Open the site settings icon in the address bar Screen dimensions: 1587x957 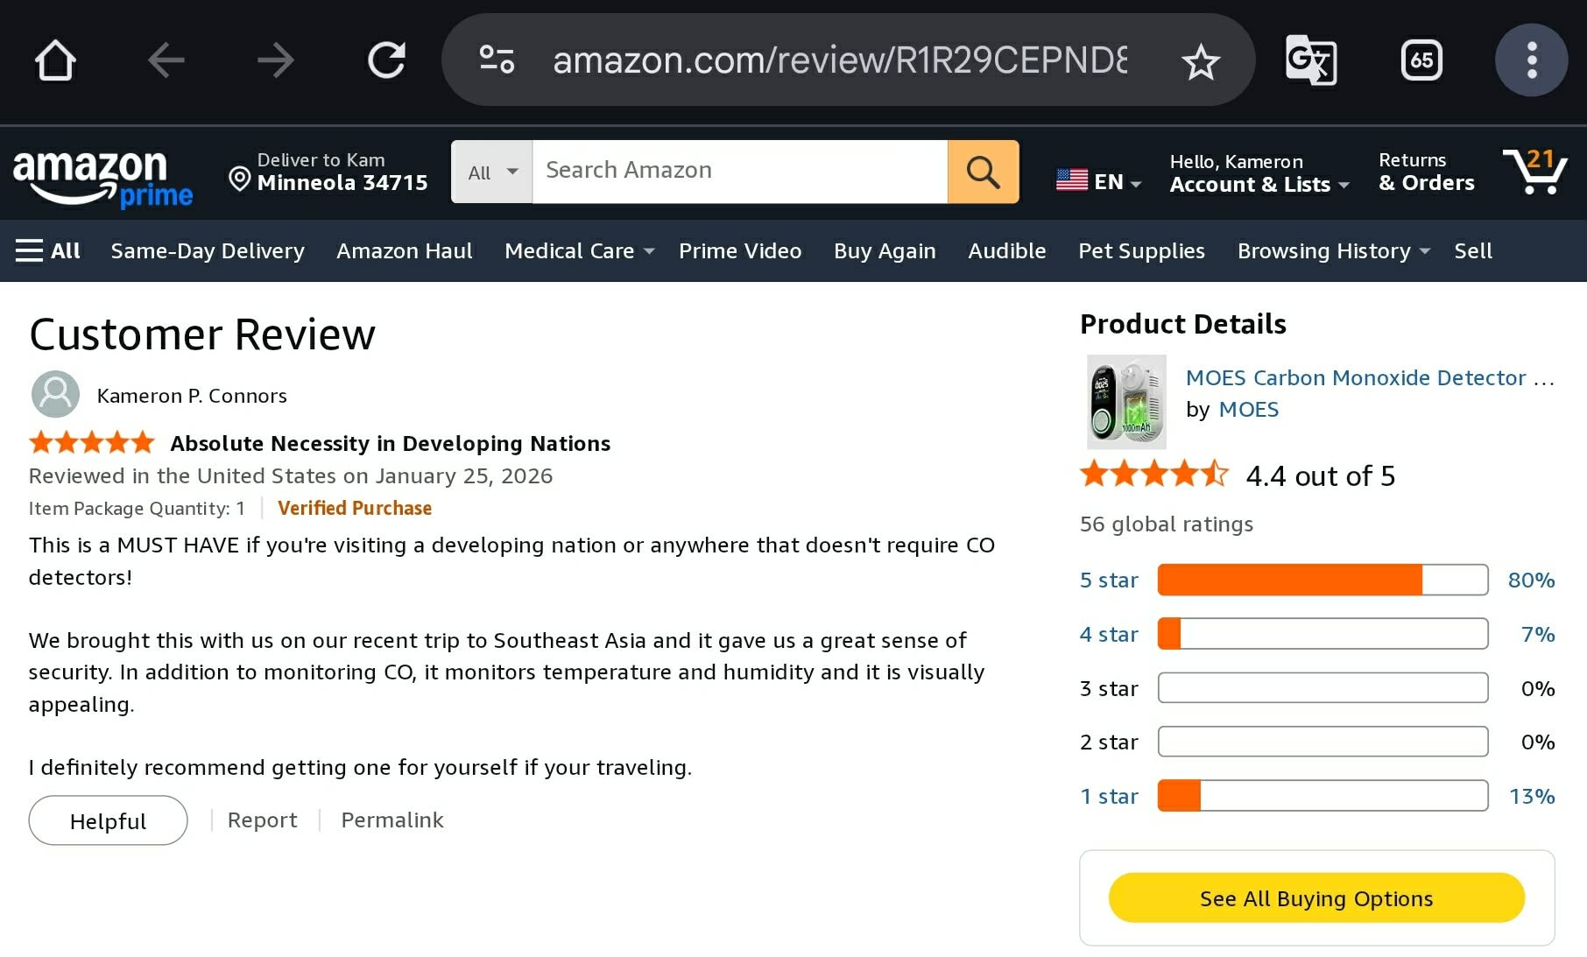click(x=497, y=60)
